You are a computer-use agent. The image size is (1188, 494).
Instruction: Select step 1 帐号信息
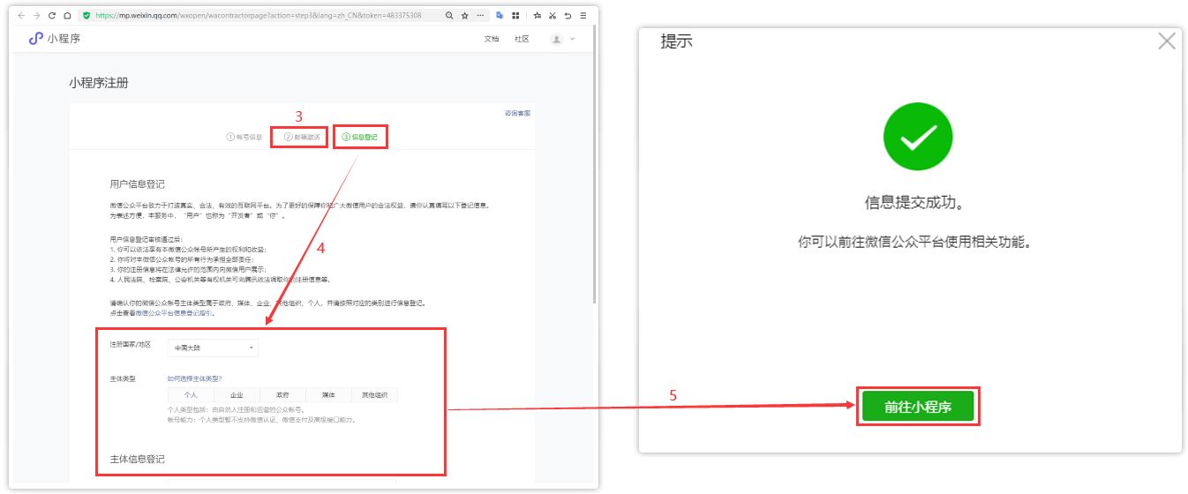244,137
